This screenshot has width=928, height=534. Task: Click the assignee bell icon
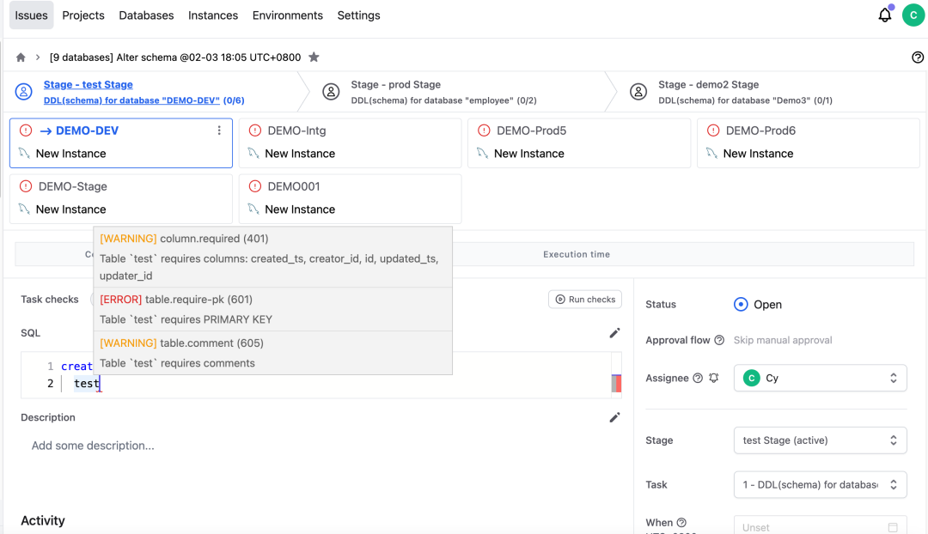(x=713, y=378)
